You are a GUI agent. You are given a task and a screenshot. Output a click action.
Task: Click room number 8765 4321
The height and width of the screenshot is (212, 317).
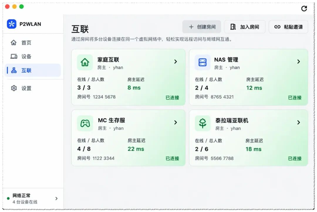click(222, 97)
